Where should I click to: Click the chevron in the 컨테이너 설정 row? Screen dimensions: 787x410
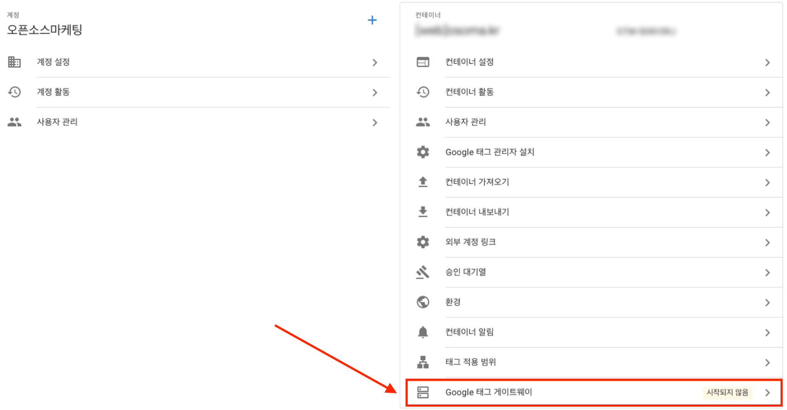pos(767,62)
